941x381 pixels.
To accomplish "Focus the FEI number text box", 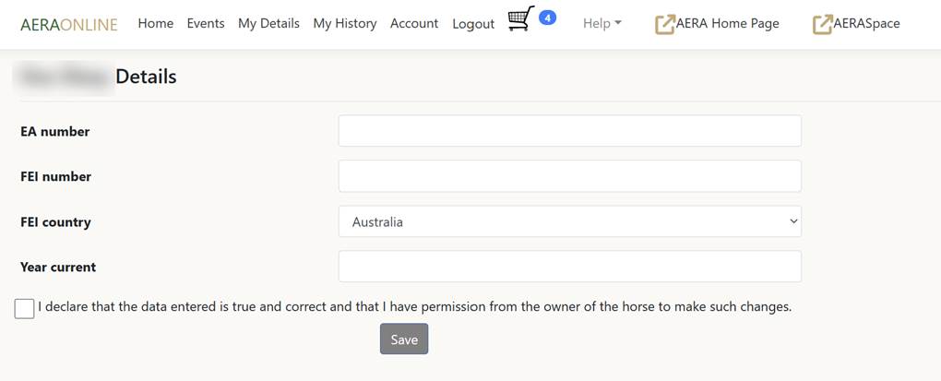I will tap(569, 176).
